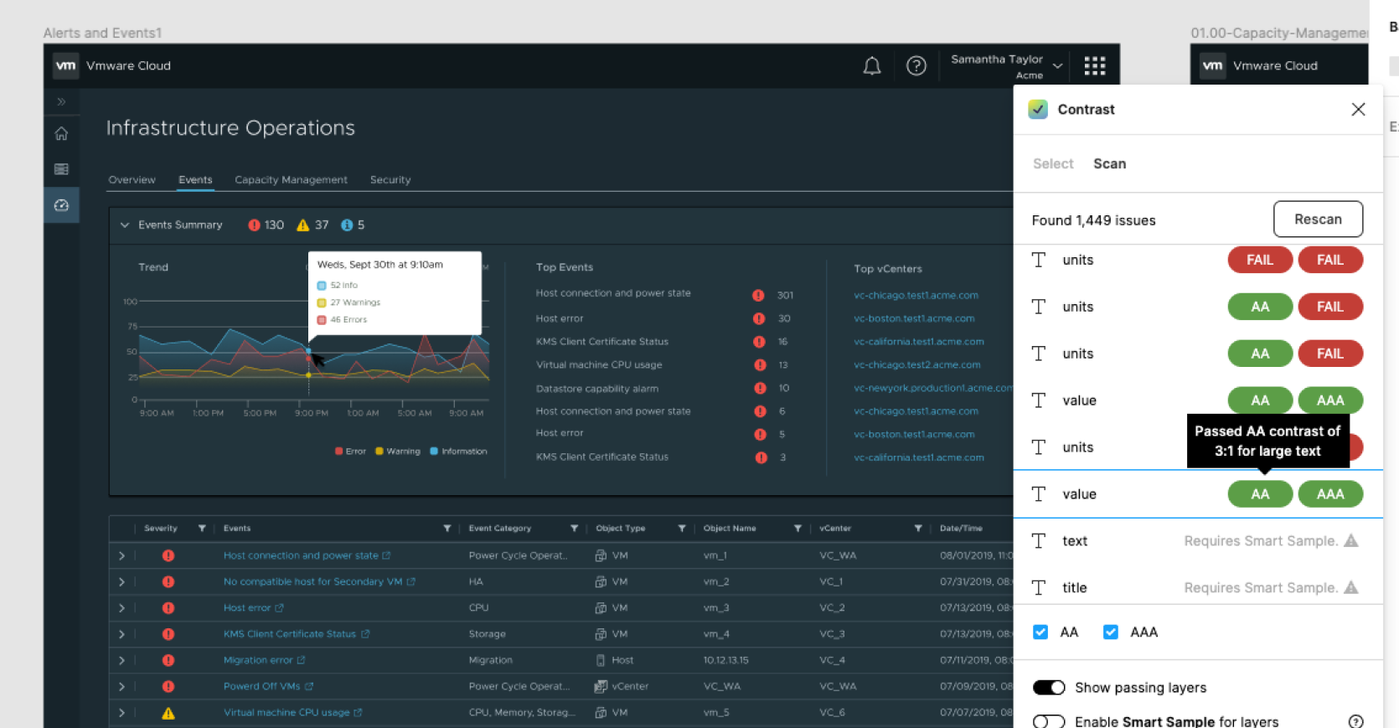The image size is (1399, 728).
Task: Click warning icon on the title row
Action: [x=1351, y=587]
